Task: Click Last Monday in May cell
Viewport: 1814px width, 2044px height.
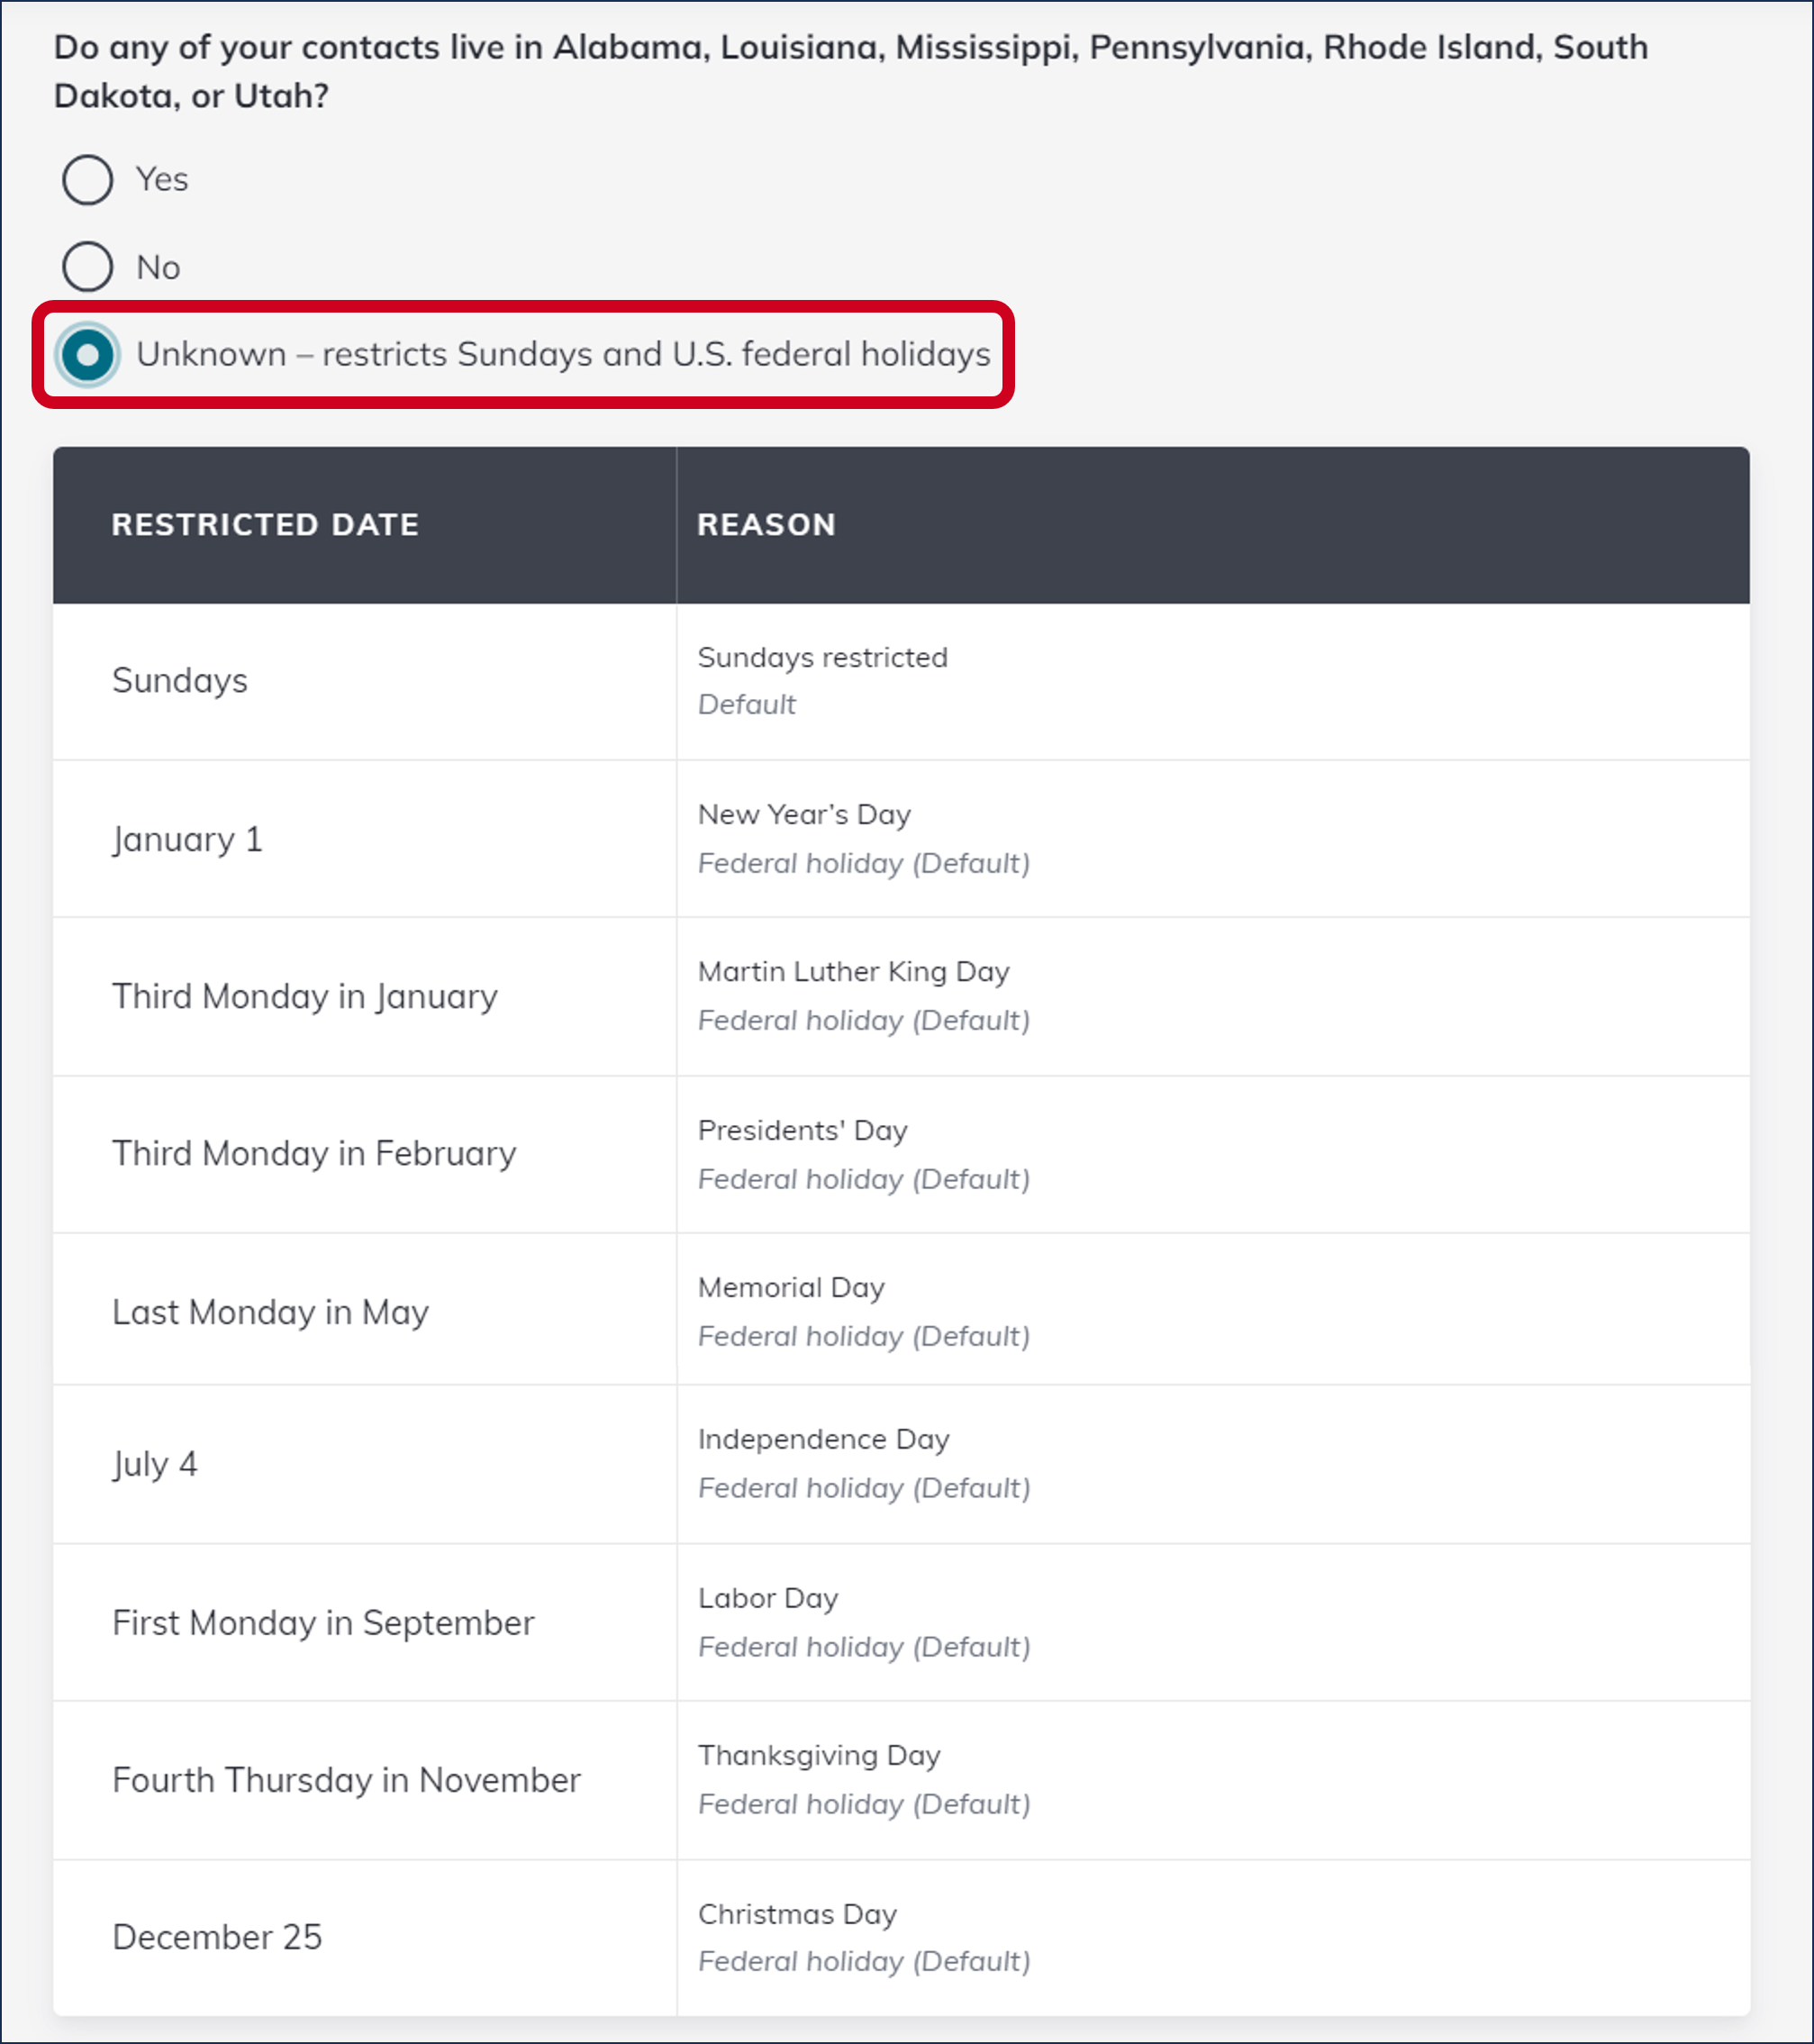Action: (270, 1312)
